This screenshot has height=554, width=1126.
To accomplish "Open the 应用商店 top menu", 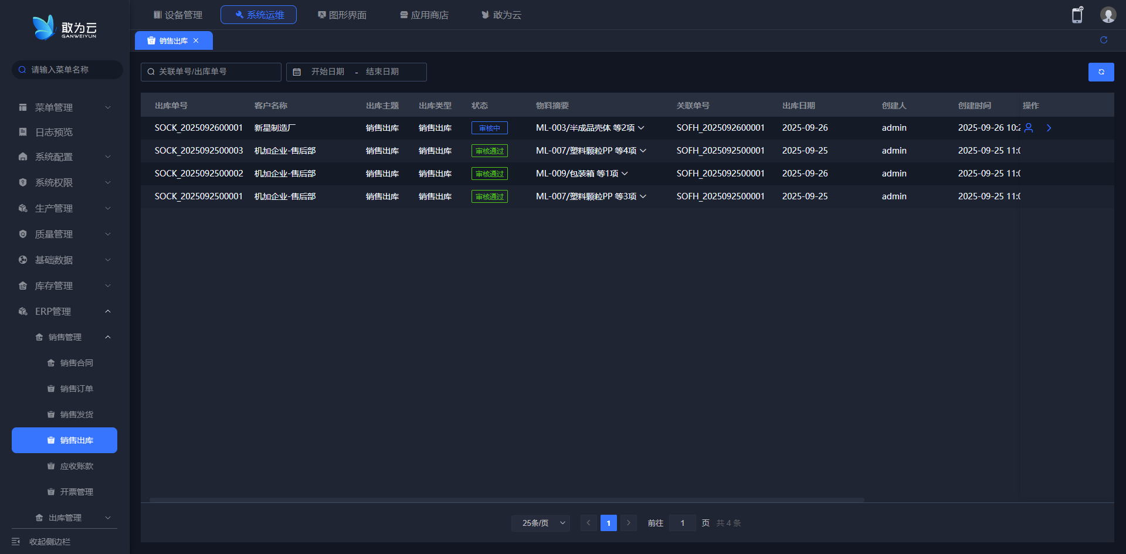I will [x=424, y=15].
